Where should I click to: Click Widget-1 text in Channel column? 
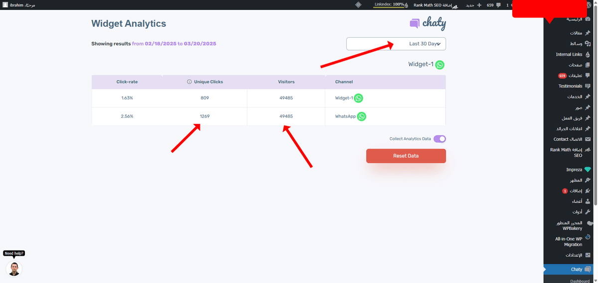344,98
